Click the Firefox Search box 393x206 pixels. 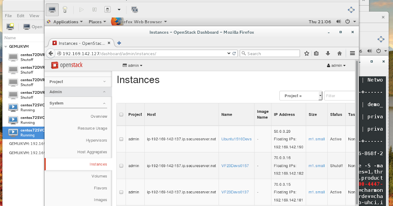coord(270,53)
